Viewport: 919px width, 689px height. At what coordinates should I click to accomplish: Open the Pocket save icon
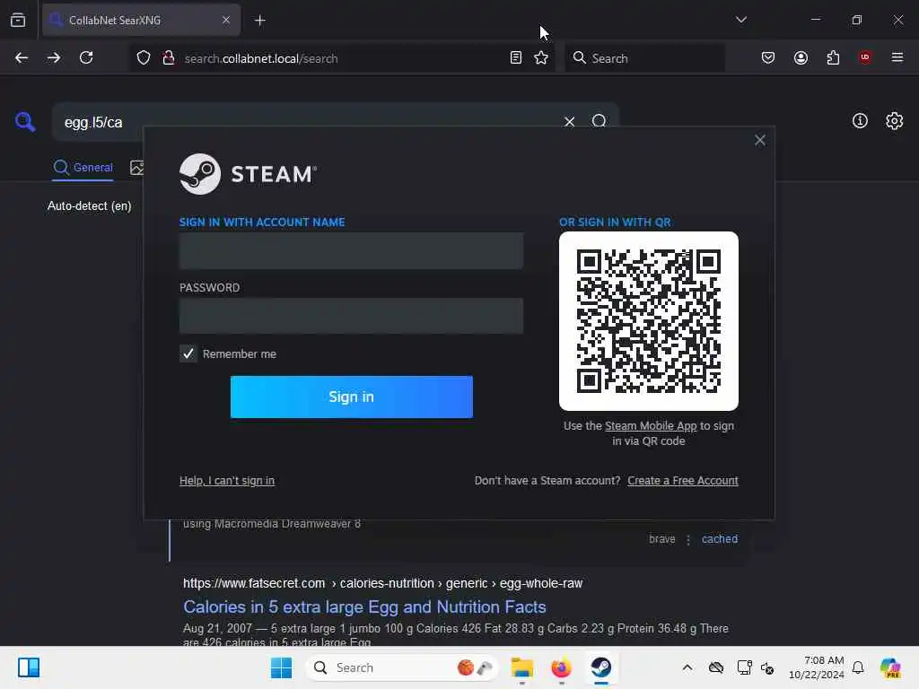768,57
